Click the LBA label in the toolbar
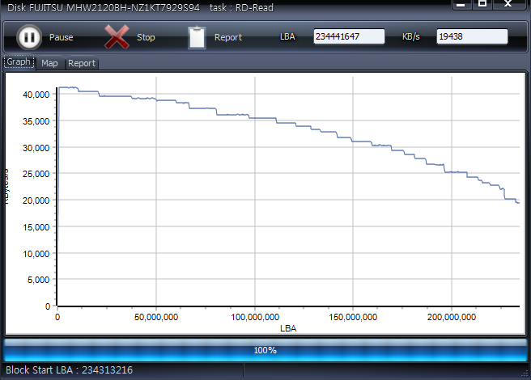 coord(287,36)
